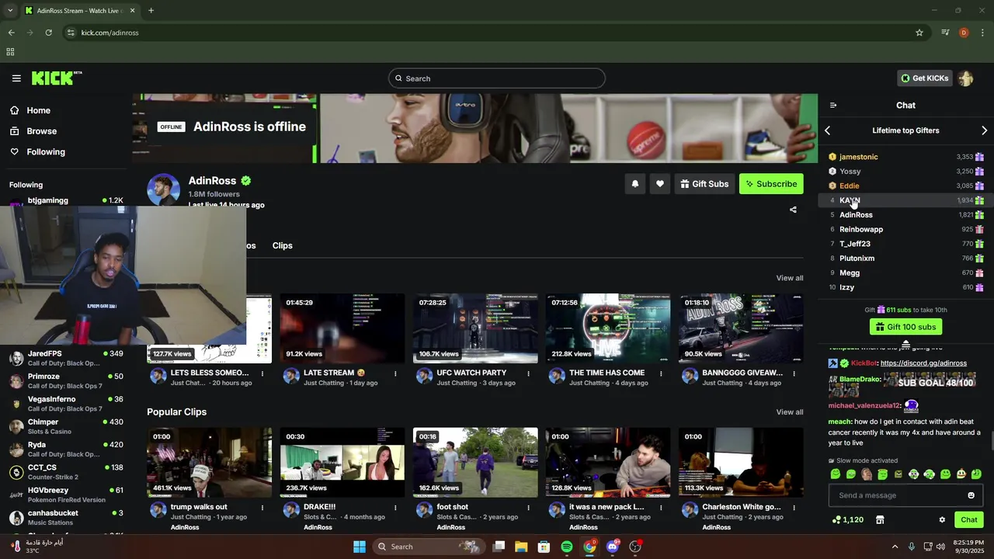Screen dimensions: 994x559
Task: Click the green Subscribe button
Action: pyautogui.click(x=771, y=184)
